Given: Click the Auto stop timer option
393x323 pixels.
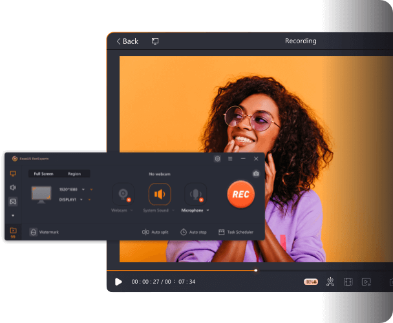Looking at the screenshot, I should [193, 232].
